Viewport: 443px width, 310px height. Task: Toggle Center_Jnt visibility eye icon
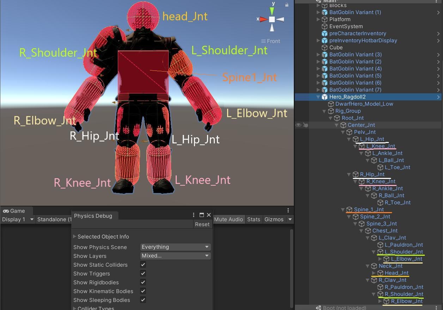pyautogui.click(x=298, y=125)
